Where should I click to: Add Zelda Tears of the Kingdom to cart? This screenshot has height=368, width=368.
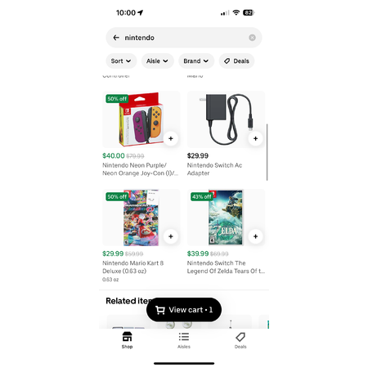coord(255,236)
